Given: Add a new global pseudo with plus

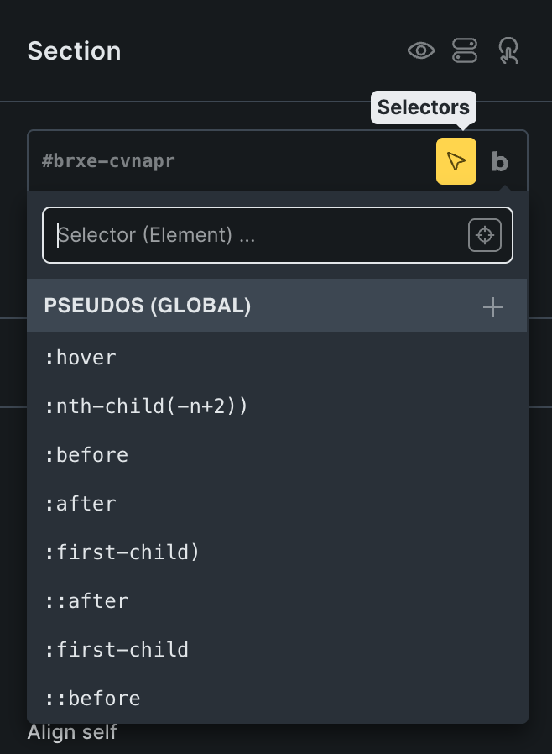Looking at the screenshot, I should [493, 307].
